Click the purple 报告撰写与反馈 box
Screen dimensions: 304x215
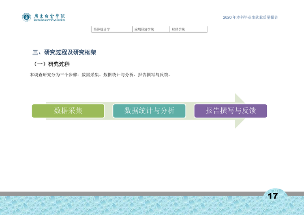click(x=231, y=111)
